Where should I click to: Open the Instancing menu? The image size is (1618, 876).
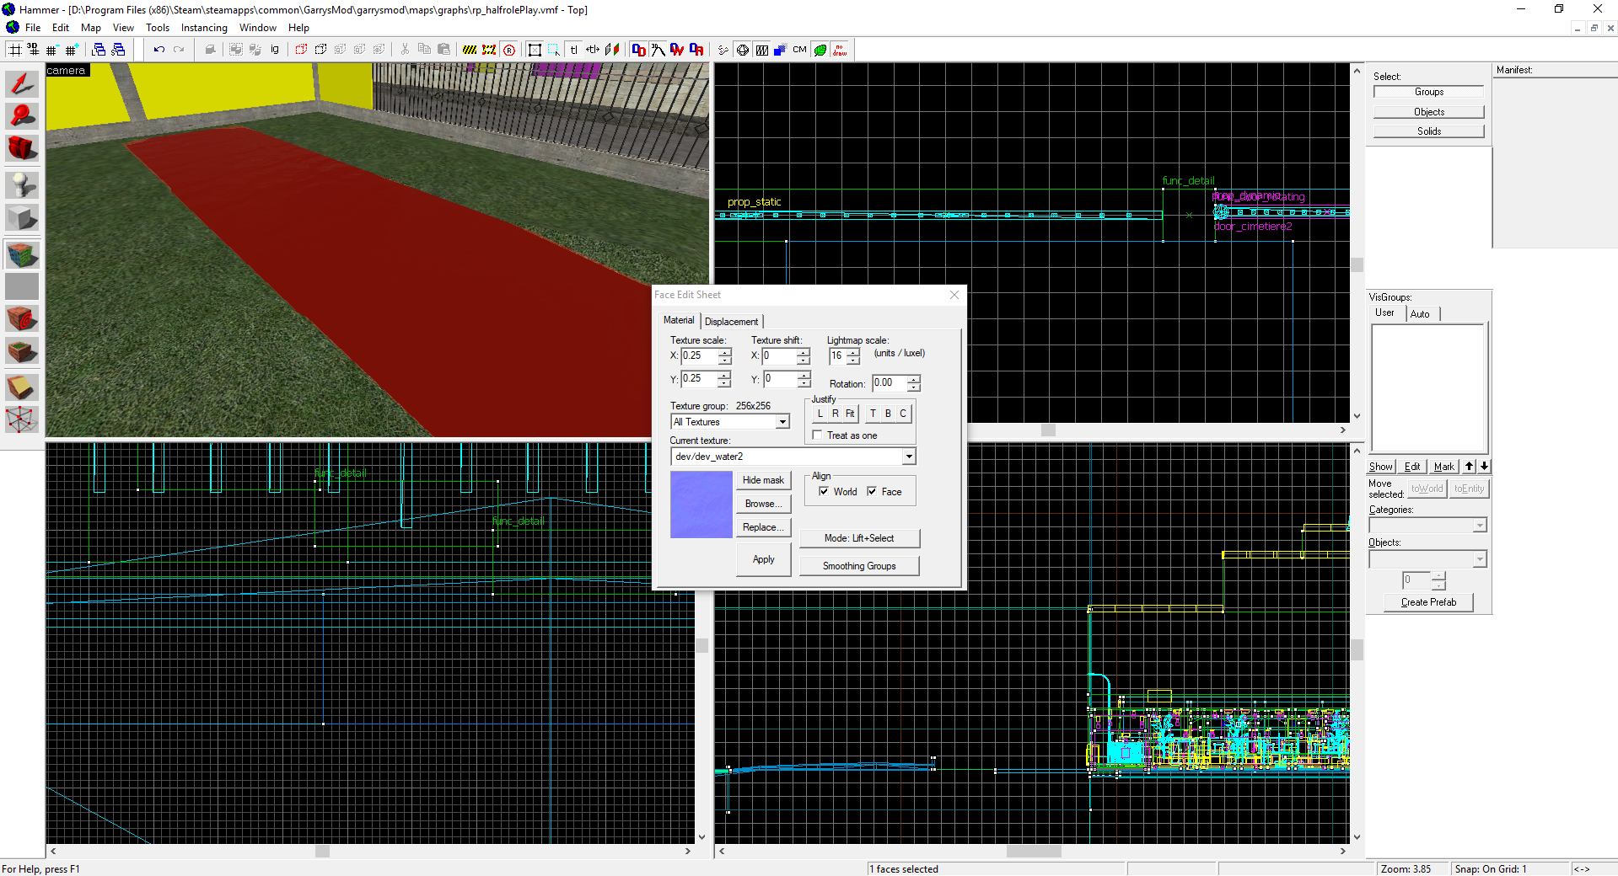click(x=204, y=28)
